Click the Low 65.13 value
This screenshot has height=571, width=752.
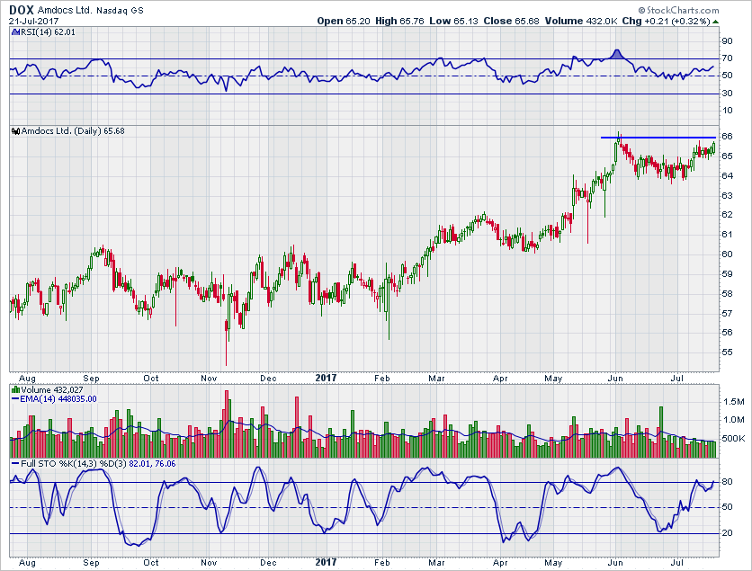(x=453, y=21)
